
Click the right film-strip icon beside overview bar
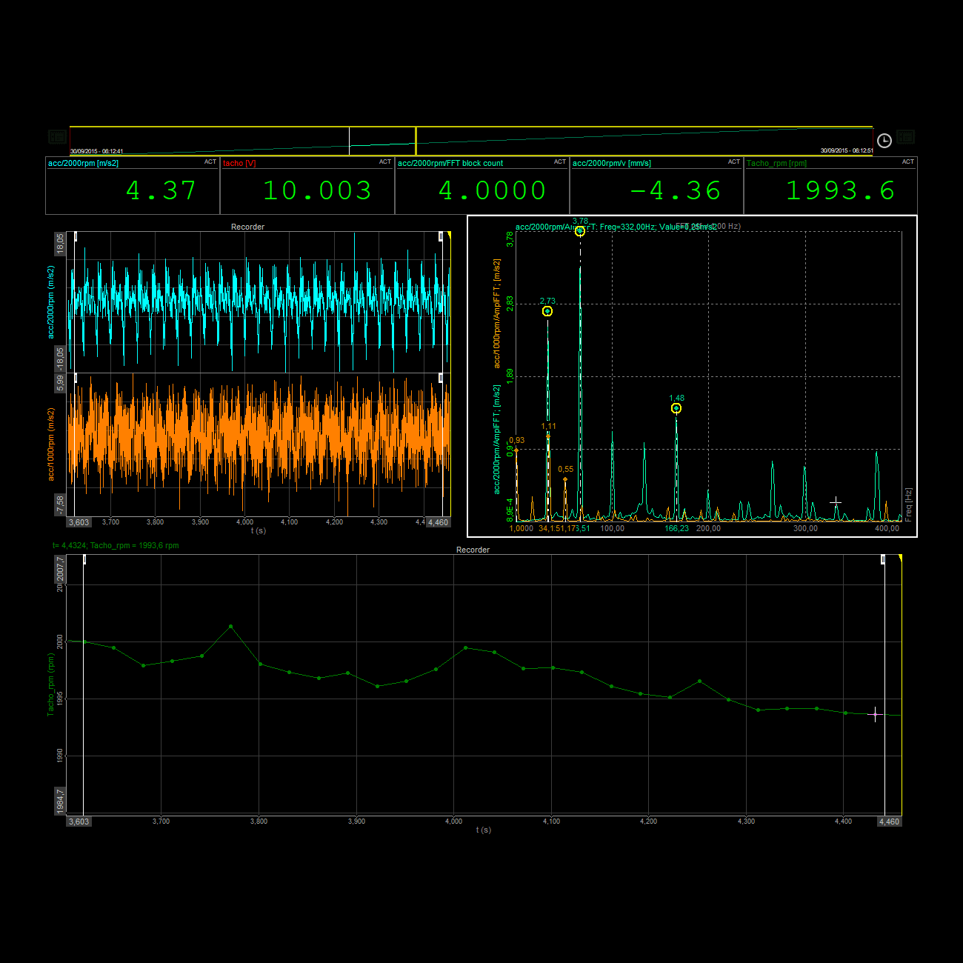coord(905,136)
